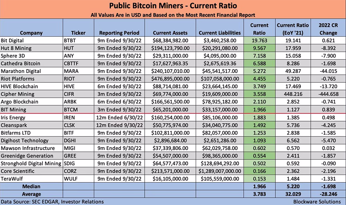Select Bit Digital's 19.763 current ratio cell
346x205 pixels.
tap(259, 41)
